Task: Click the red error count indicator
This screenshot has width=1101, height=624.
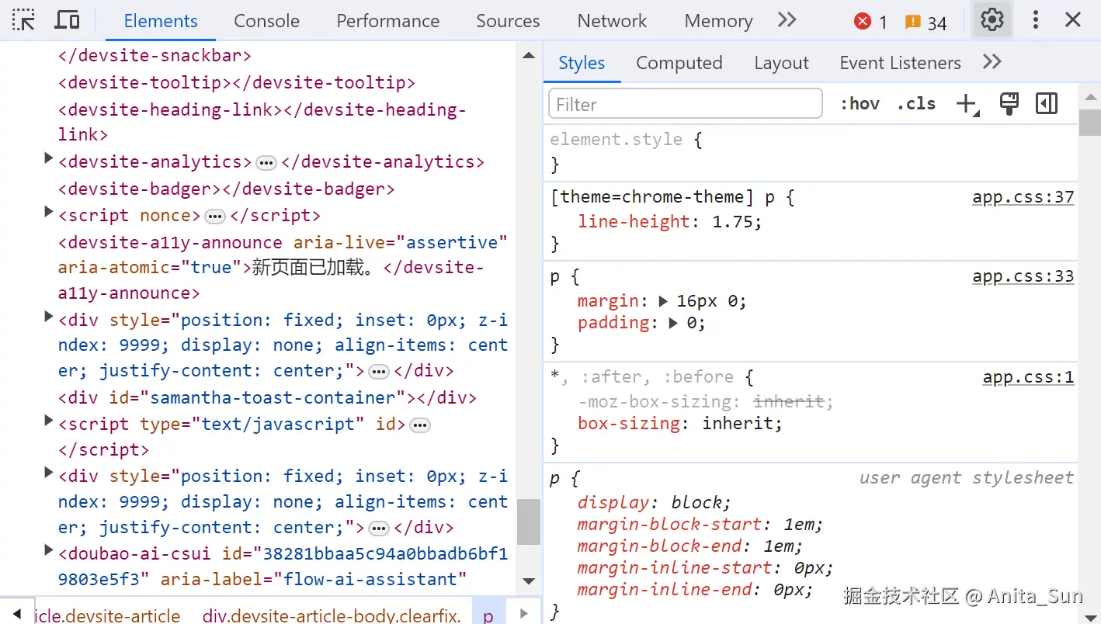Action: (870, 22)
